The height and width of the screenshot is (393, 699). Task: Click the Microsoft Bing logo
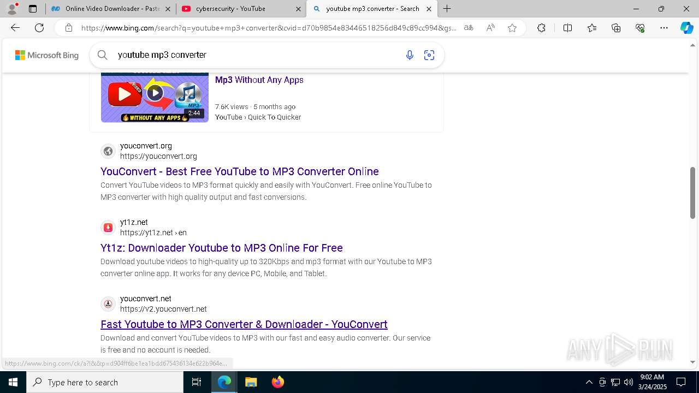(47, 55)
